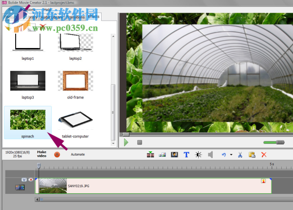This screenshot has height=210, width=293.
Task: Open the undo history dropdown arrow
Action: click(x=231, y=155)
